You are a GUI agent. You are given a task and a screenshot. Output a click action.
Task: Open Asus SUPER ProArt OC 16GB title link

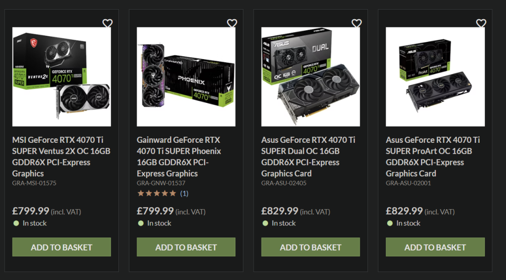[433, 156]
